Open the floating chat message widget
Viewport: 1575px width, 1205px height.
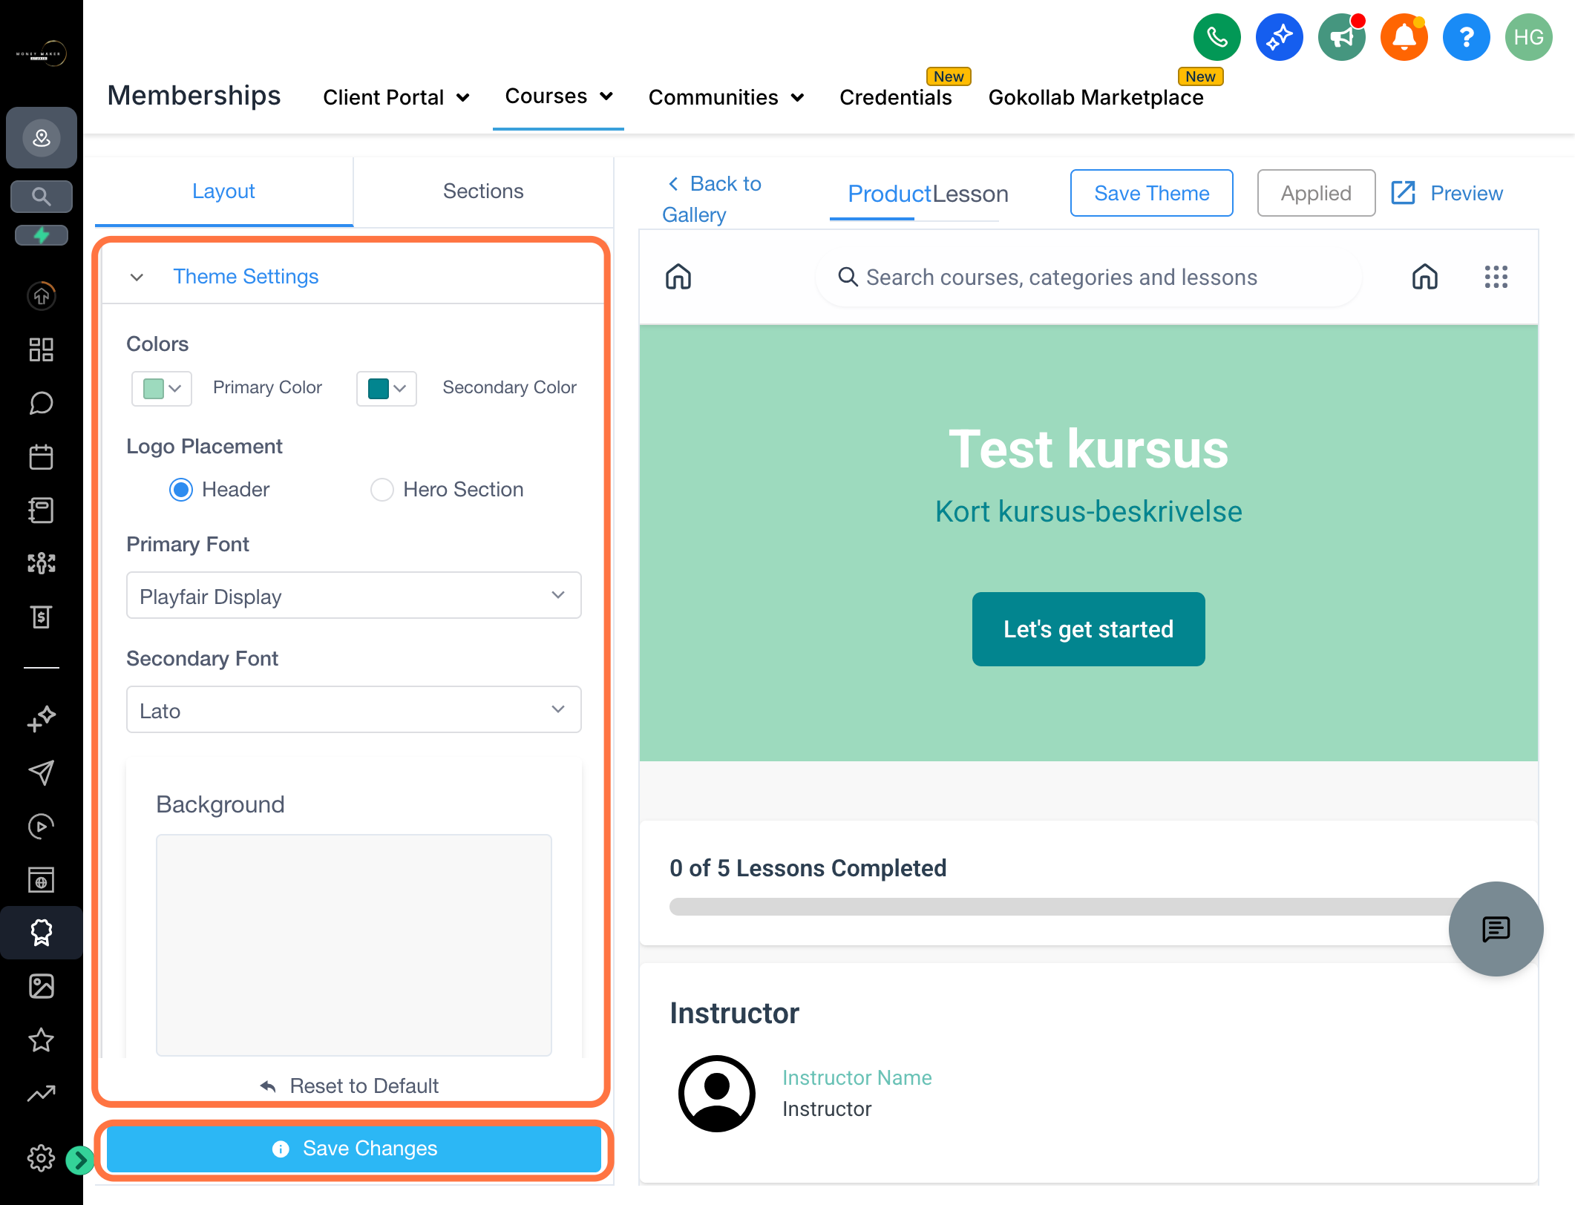tap(1496, 929)
